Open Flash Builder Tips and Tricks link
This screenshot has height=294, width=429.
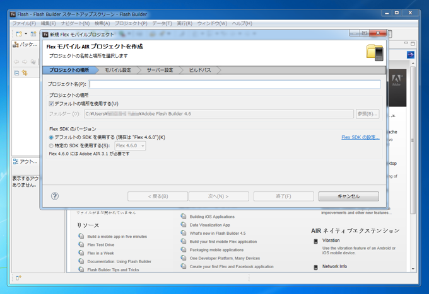click(113, 269)
